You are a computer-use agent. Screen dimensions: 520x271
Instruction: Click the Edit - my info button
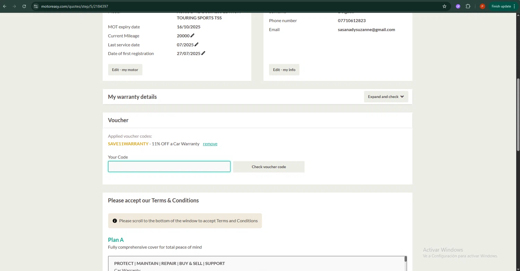click(x=284, y=70)
